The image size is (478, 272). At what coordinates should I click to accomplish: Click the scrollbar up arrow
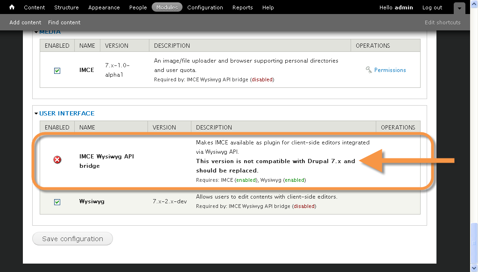(474, 4)
